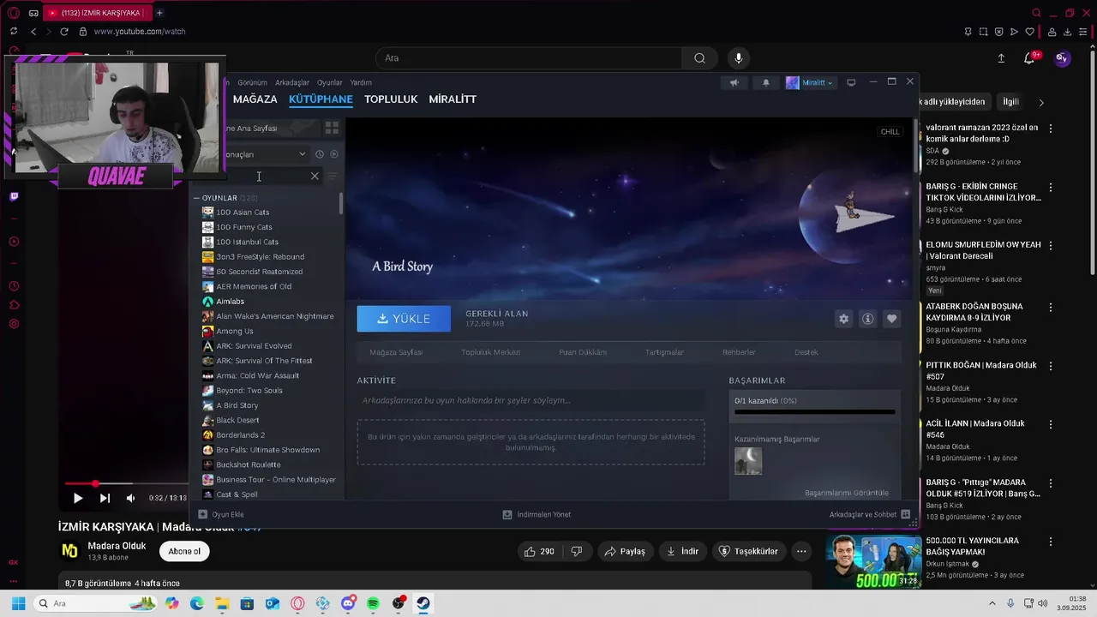This screenshot has width=1097, height=617.
Task: Switch Steam to Big Picture mode icon
Action: point(851,82)
